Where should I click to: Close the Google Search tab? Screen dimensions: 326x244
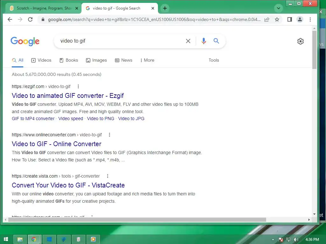click(153, 8)
